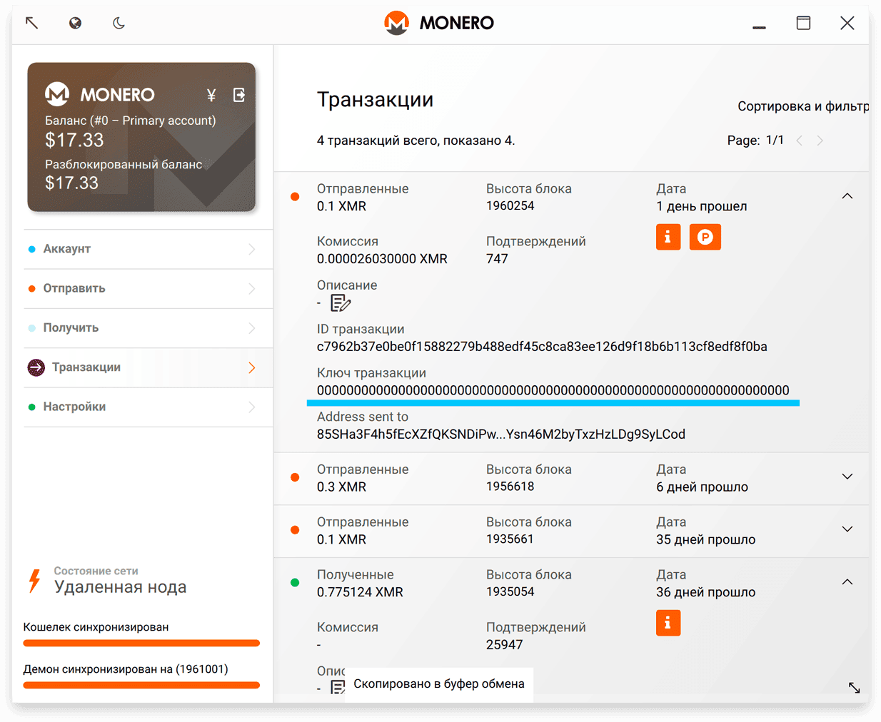Go to previous transactions page arrow
The width and height of the screenshot is (881, 722).
point(800,141)
